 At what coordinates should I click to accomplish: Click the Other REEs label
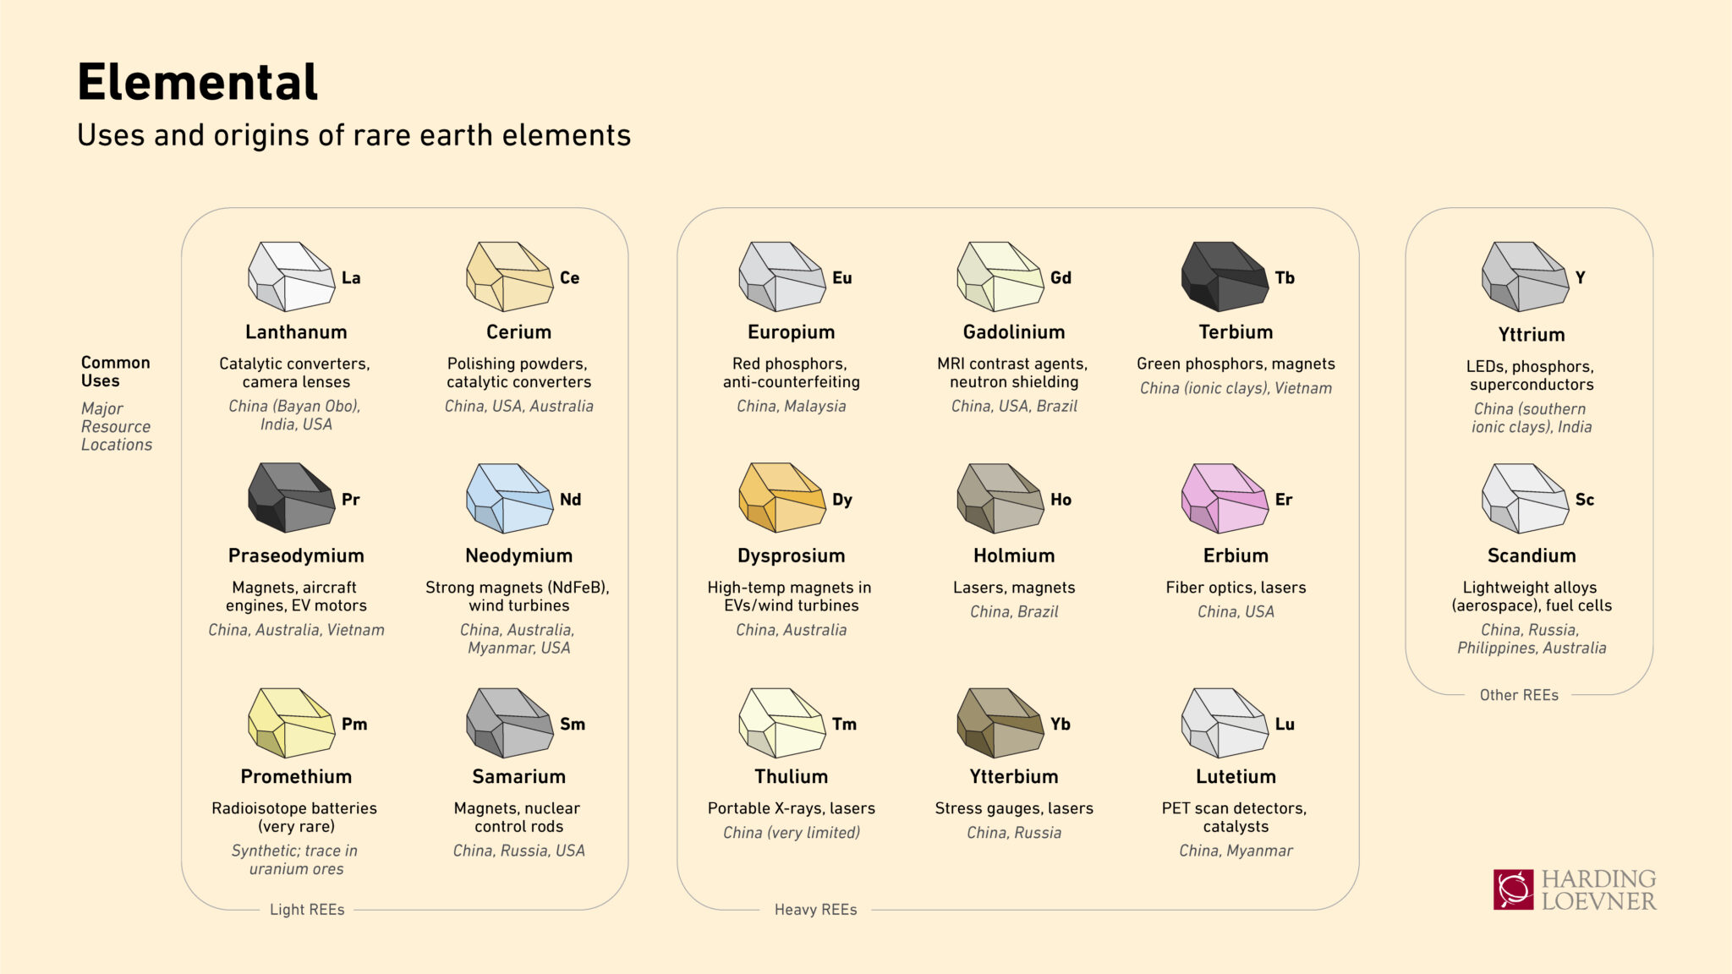pyautogui.click(x=1520, y=695)
